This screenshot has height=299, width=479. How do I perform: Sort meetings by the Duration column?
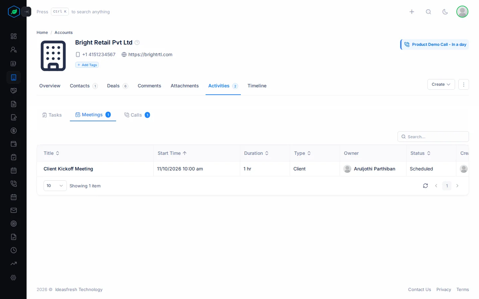tap(256, 153)
